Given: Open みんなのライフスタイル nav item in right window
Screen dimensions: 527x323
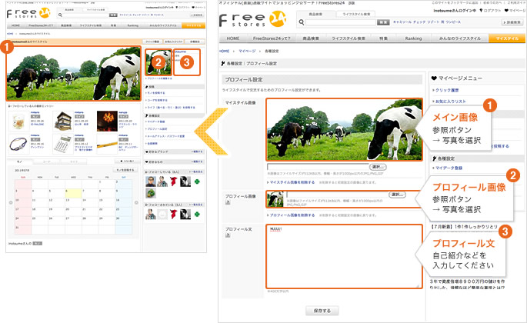Looking at the screenshot, I should (460, 38).
